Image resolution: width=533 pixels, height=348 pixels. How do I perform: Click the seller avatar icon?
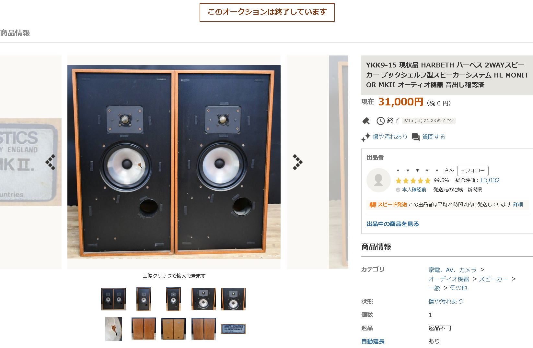(x=378, y=180)
